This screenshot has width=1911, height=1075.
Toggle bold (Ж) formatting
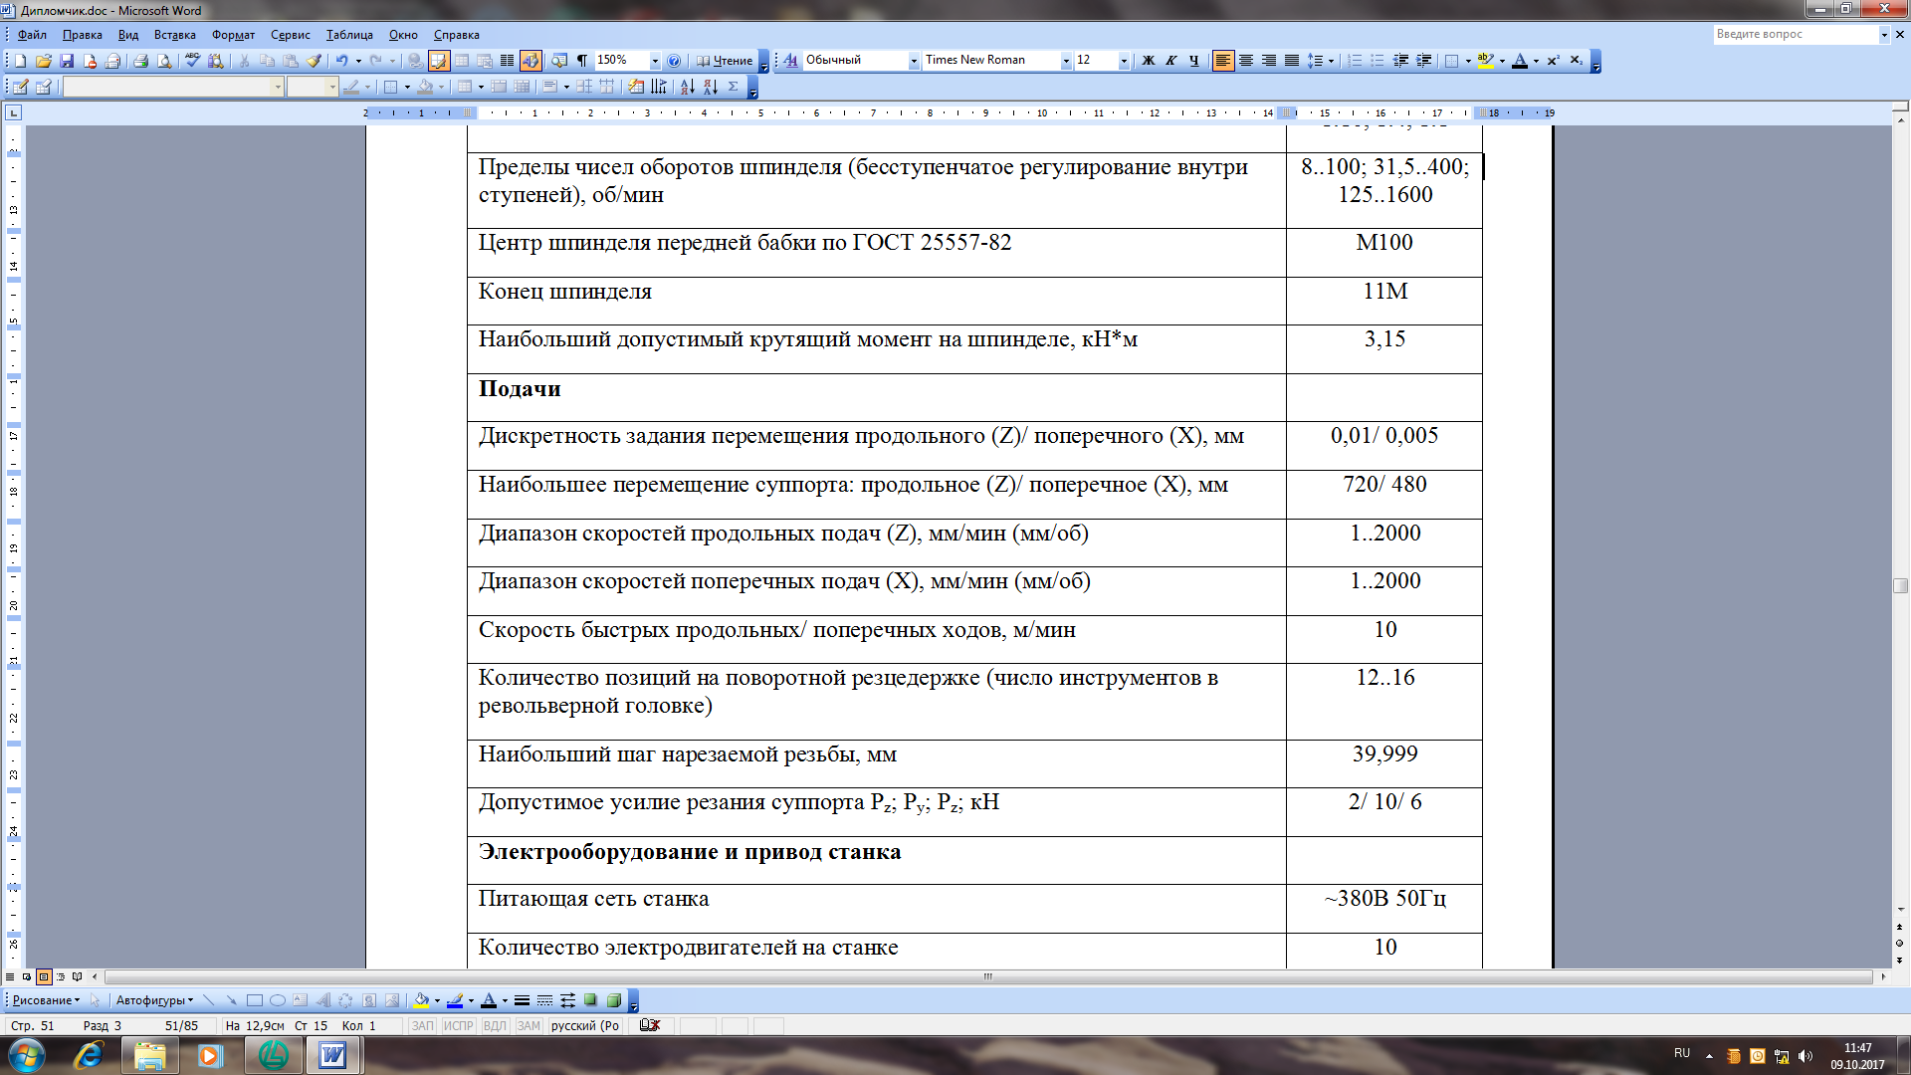pos(1148,61)
